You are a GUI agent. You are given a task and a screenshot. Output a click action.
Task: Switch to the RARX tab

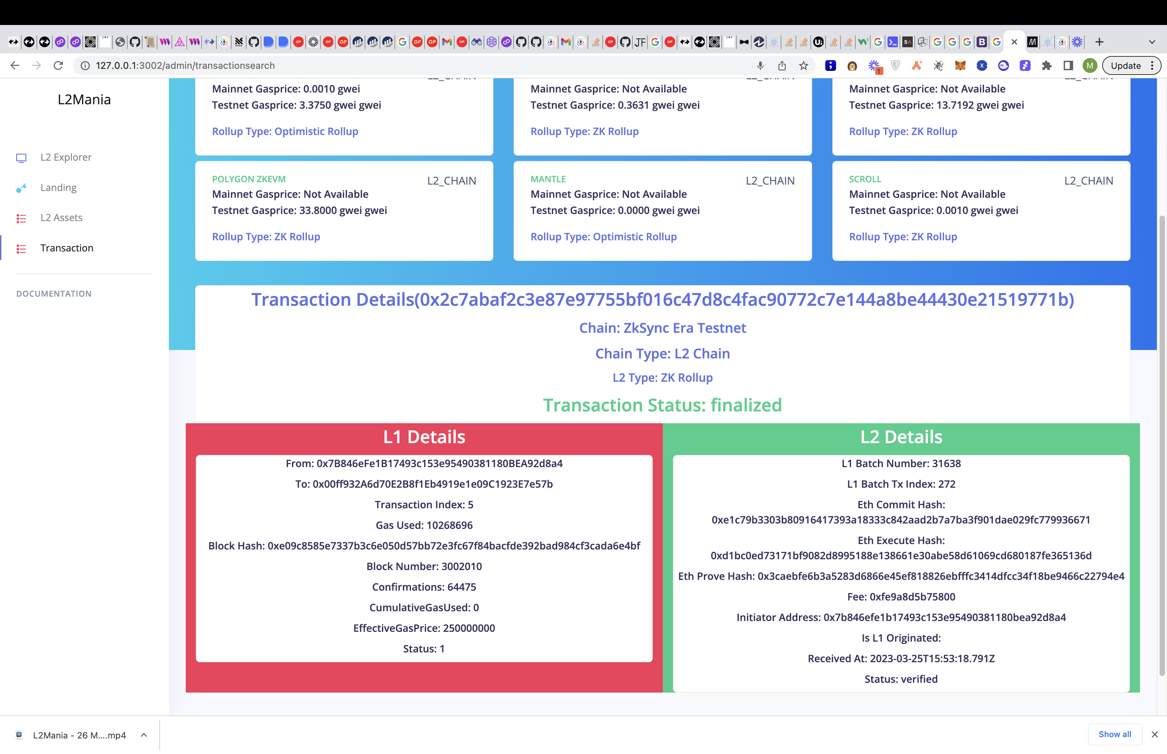pyautogui.click(x=238, y=42)
